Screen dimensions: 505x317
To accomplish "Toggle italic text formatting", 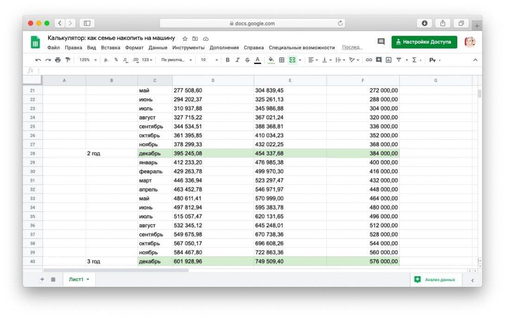I will click(237, 60).
